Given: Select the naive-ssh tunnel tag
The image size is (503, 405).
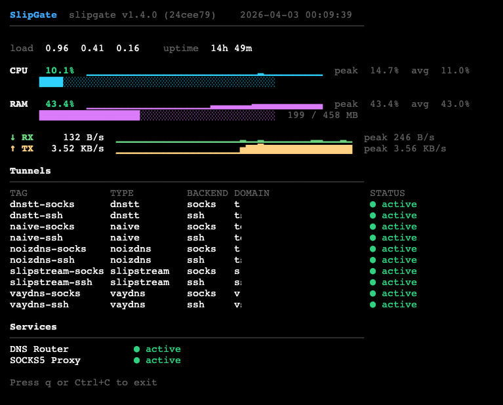Looking at the screenshot, I should coord(36,238).
